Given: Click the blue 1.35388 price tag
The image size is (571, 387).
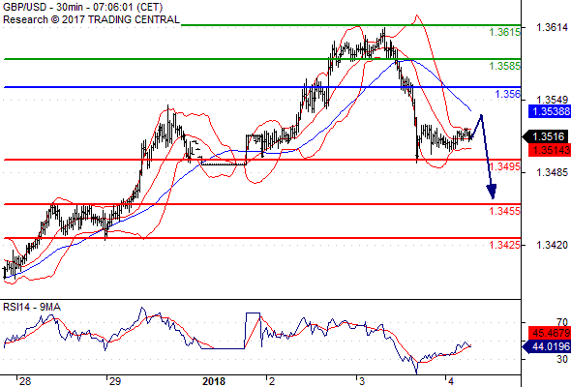Looking at the screenshot, I should click(550, 111).
